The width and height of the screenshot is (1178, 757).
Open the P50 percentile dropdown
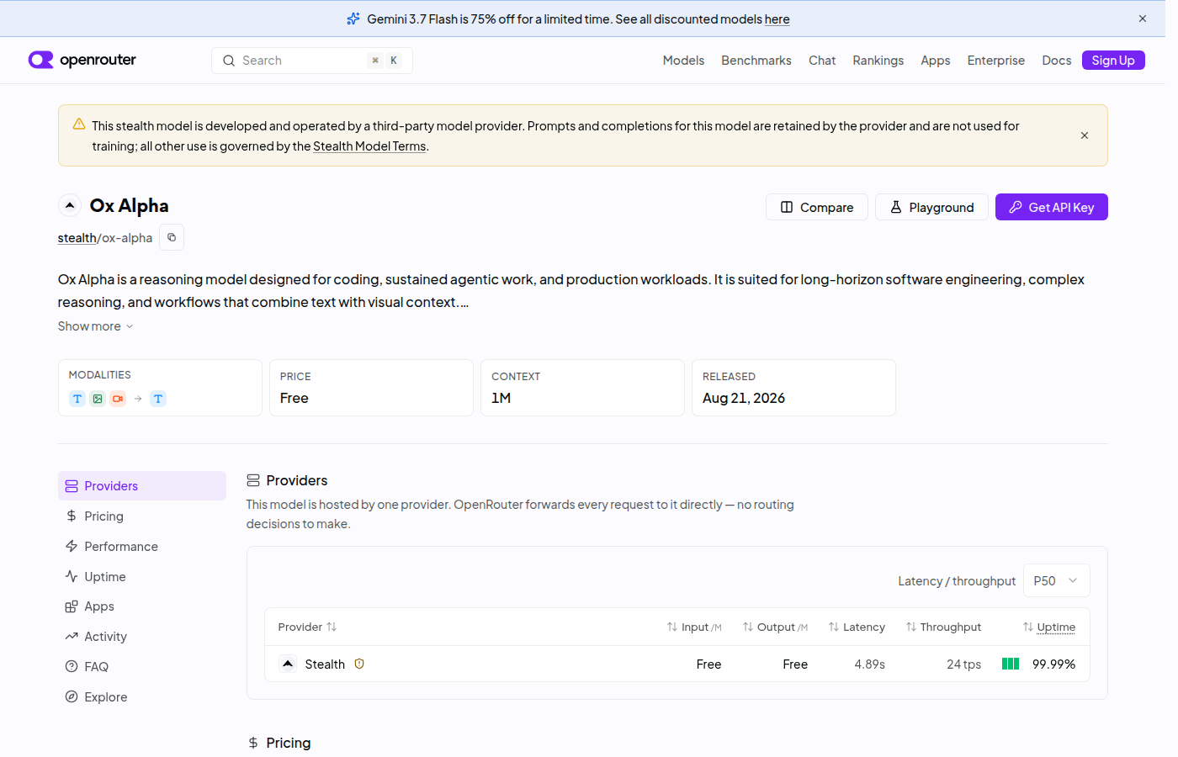click(1056, 580)
